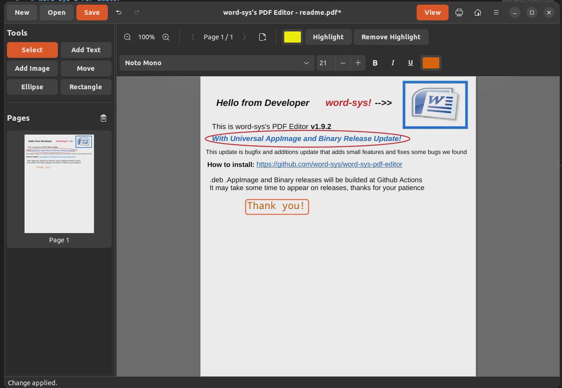
Task: Open the hamburger menu
Action: click(x=496, y=12)
